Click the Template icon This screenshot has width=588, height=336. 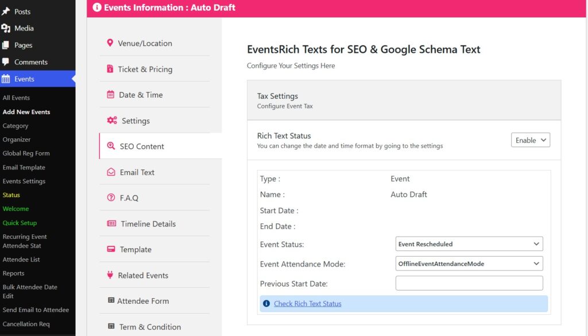click(x=111, y=249)
